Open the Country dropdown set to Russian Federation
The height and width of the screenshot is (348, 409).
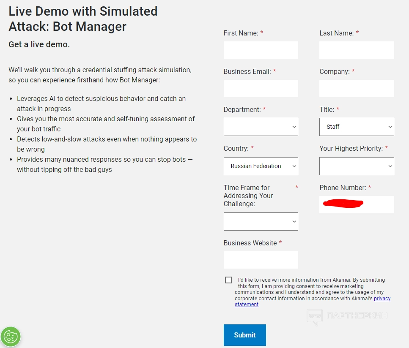pyautogui.click(x=261, y=166)
